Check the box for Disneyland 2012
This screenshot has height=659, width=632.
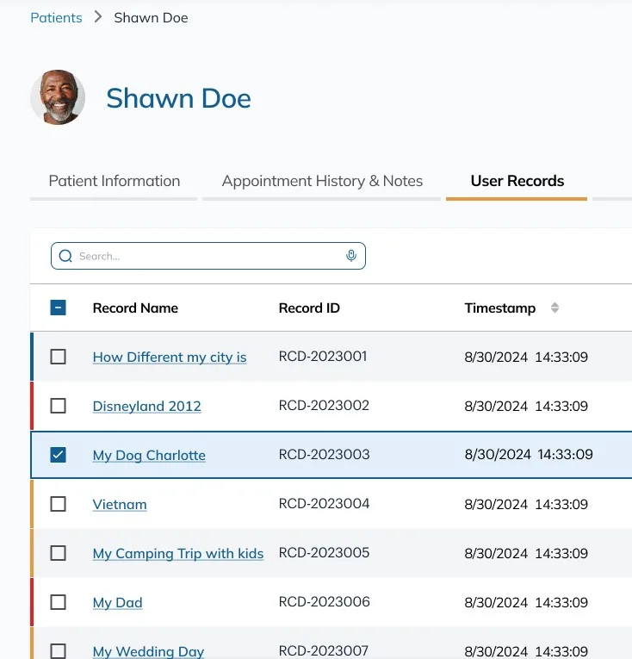click(x=58, y=406)
